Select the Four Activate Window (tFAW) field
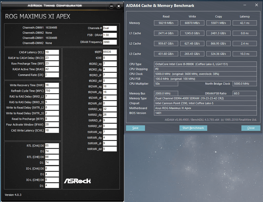 pyautogui.click(x=52, y=125)
